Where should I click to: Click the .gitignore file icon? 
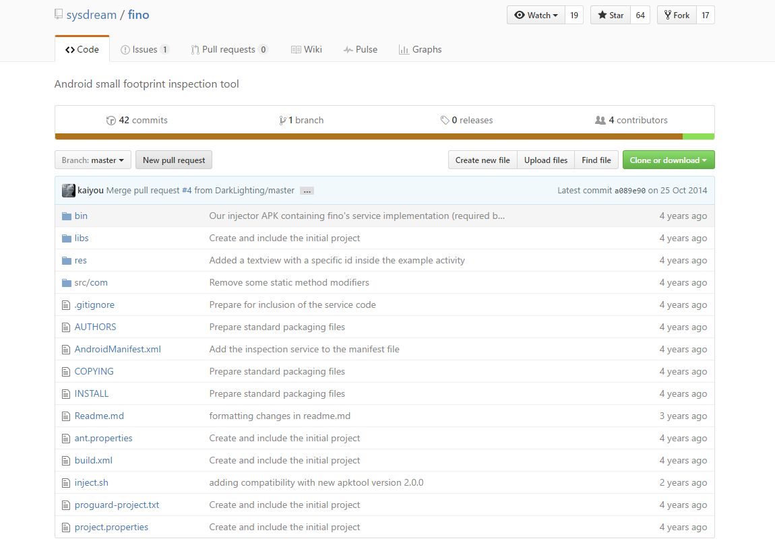[66, 305]
